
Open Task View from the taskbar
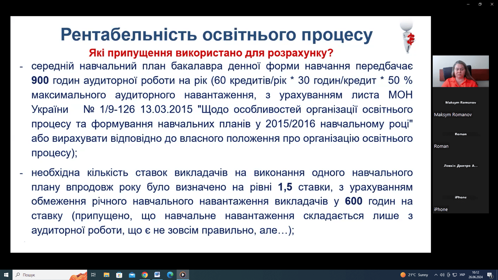click(93, 275)
